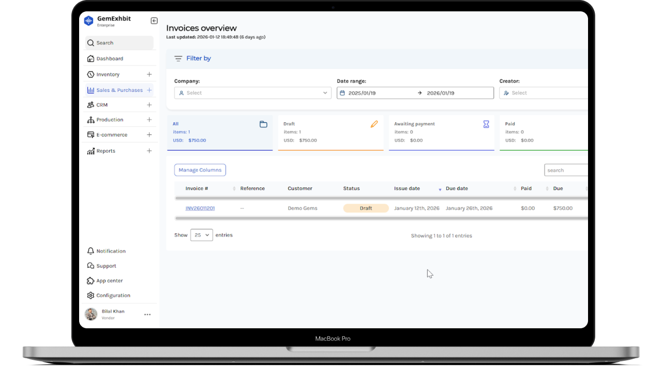Open the show entries count dropdown

pyautogui.click(x=201, y=235)
